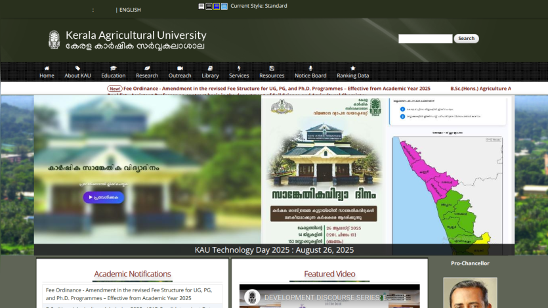Open the Outreach menu
The height and width of the screenshot is (308, 548).
tap(180, 76)
